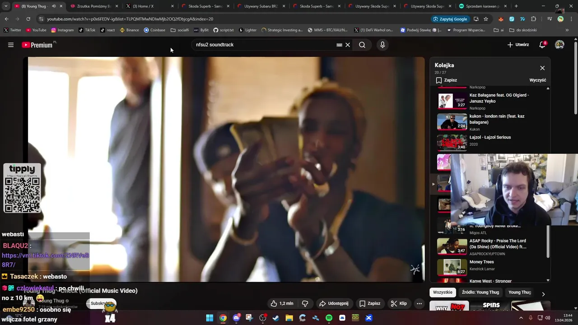Open TikTok bookmark
The height and width of the screenshot is (325, 578).
(x=87, y=30)
